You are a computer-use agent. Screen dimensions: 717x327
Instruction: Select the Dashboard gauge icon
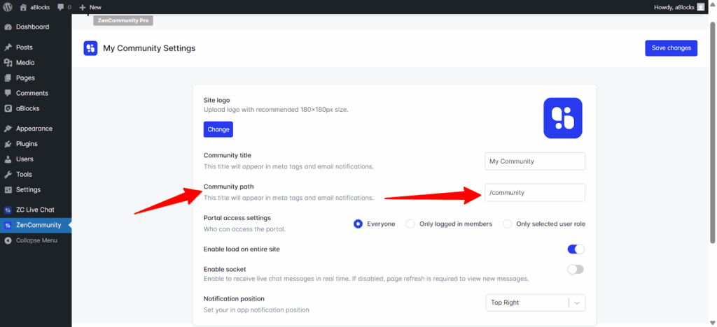pos(8,27)
